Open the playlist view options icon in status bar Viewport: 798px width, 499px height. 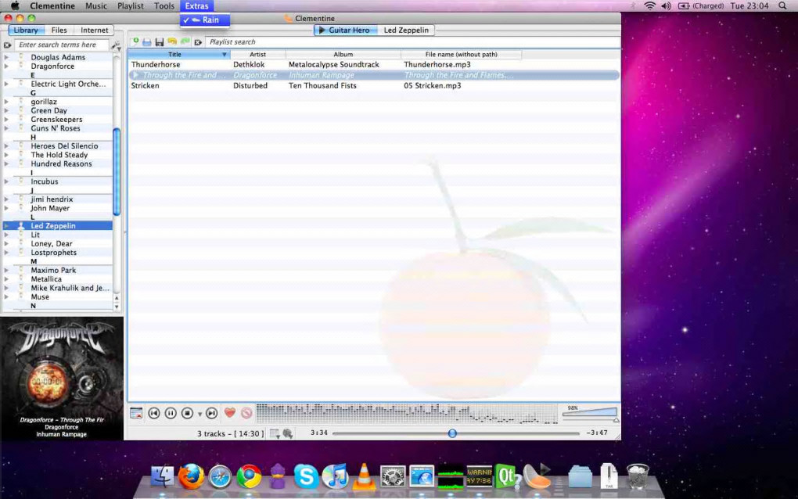[x=275, y=433]
